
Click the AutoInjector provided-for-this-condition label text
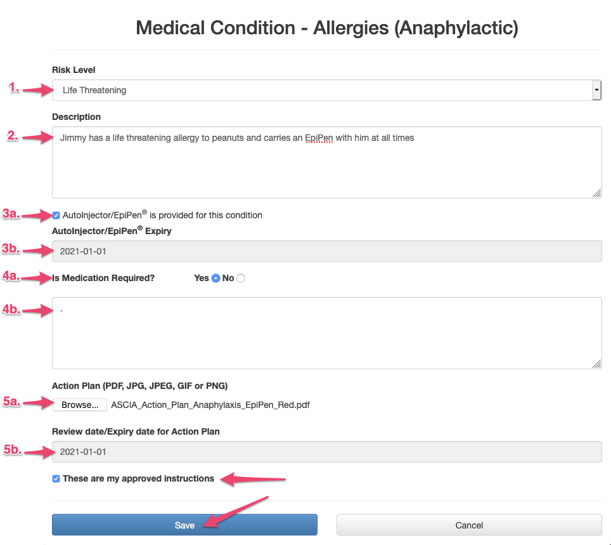pos(162,215)
